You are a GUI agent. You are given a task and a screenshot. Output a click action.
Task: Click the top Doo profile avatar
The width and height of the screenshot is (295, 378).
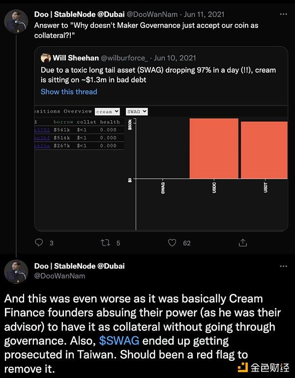(16, 21)
